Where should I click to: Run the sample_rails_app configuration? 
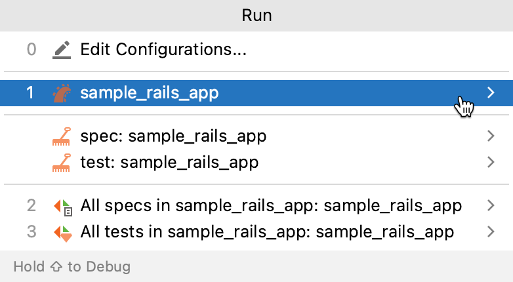pyautogui.click(x=149, y=94)
